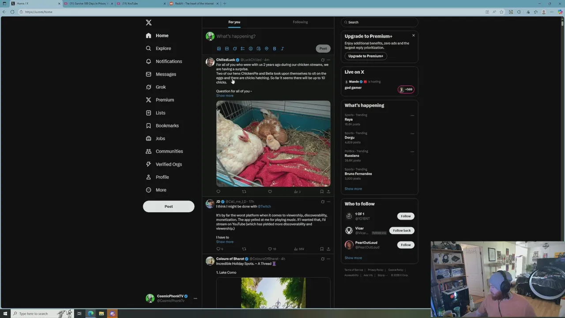The height and width of the screenshot is (318, 565).
Task: Open Grok from the sidebar
Action: (x=156, y=87)
